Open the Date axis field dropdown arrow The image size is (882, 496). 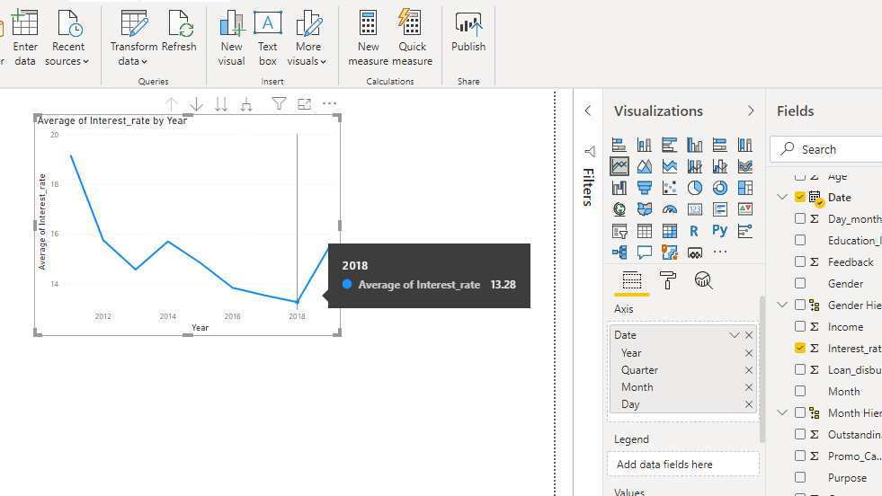pos(735,335)
